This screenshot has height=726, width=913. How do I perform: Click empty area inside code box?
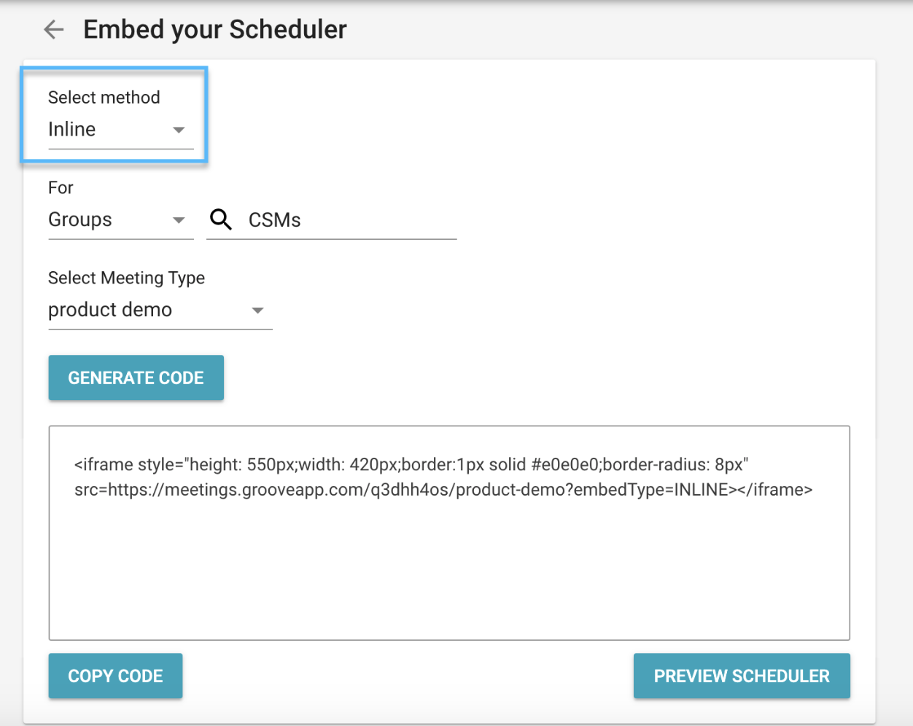pos(449,576)
